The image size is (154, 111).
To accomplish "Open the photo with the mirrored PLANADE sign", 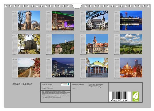I will click(x=97, y=21).
